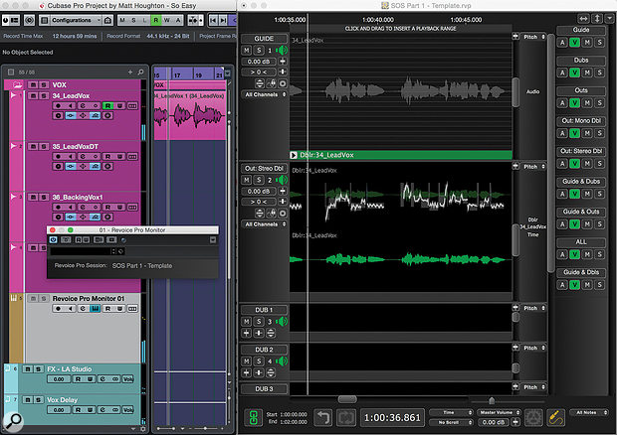
Task: Toggle the S button under ALL
Action: click(599, 254)
